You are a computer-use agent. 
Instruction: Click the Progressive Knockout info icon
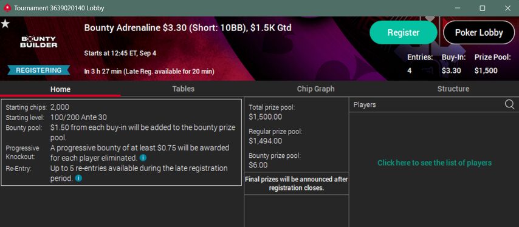143,157
